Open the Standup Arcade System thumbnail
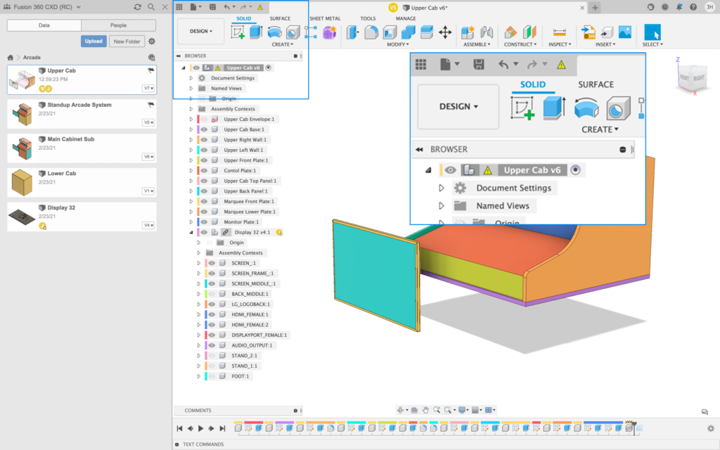 pos(21,114)
